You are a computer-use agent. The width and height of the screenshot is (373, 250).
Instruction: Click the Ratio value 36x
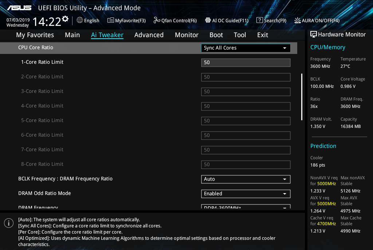[314, 106]
